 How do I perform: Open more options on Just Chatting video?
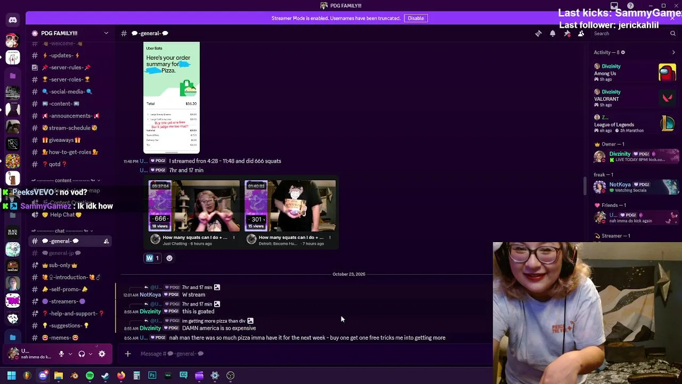[x=234, y=237]
